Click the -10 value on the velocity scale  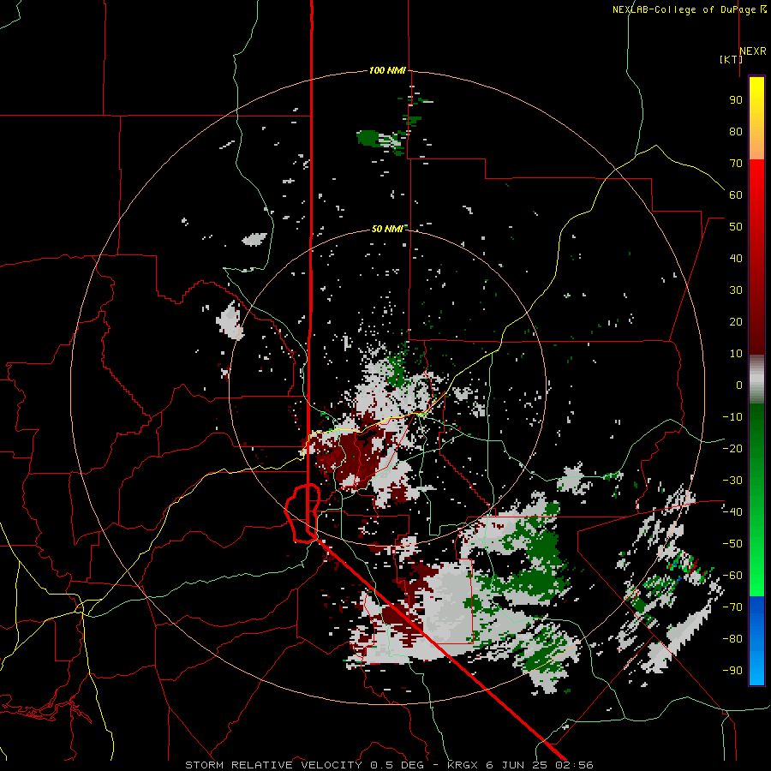click(x=732, y=417)
